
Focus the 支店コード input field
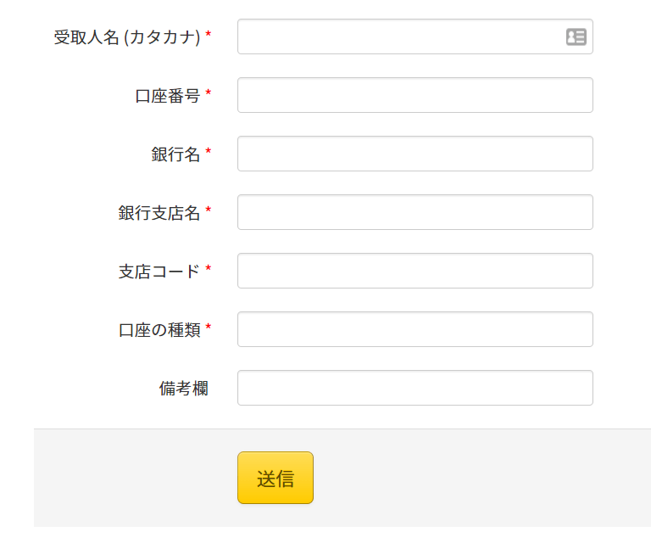(415, 271)
